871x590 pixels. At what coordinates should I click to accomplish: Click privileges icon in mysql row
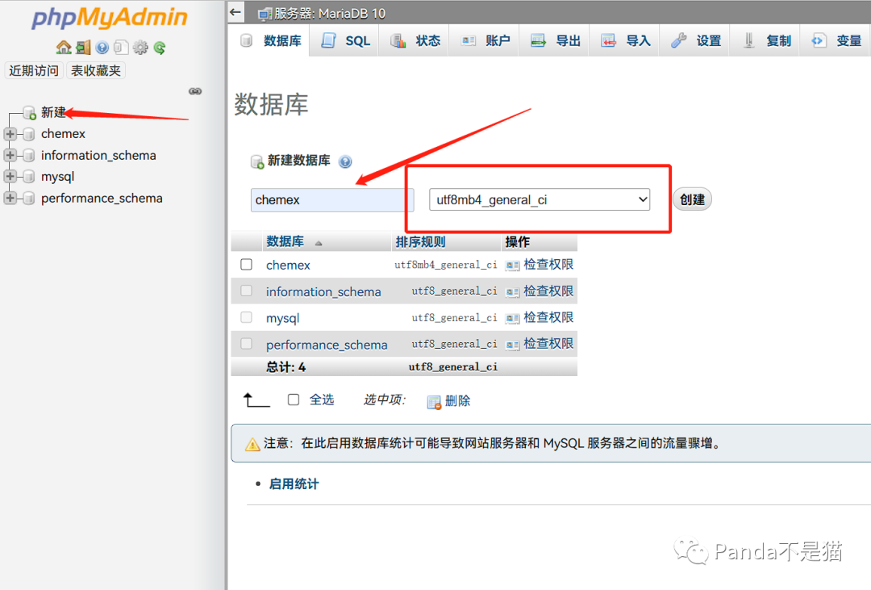[x=512, y=318]
